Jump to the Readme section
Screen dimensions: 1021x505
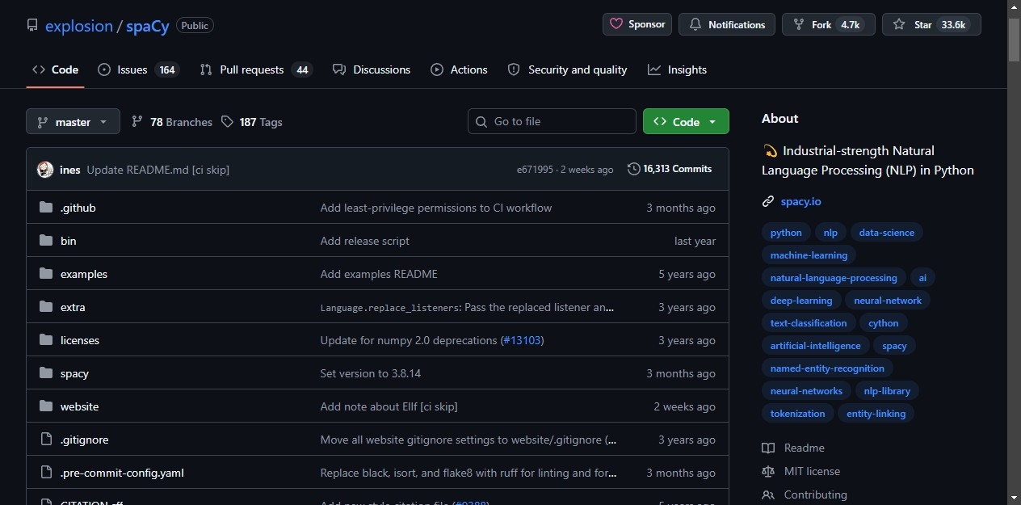(793, 448)
